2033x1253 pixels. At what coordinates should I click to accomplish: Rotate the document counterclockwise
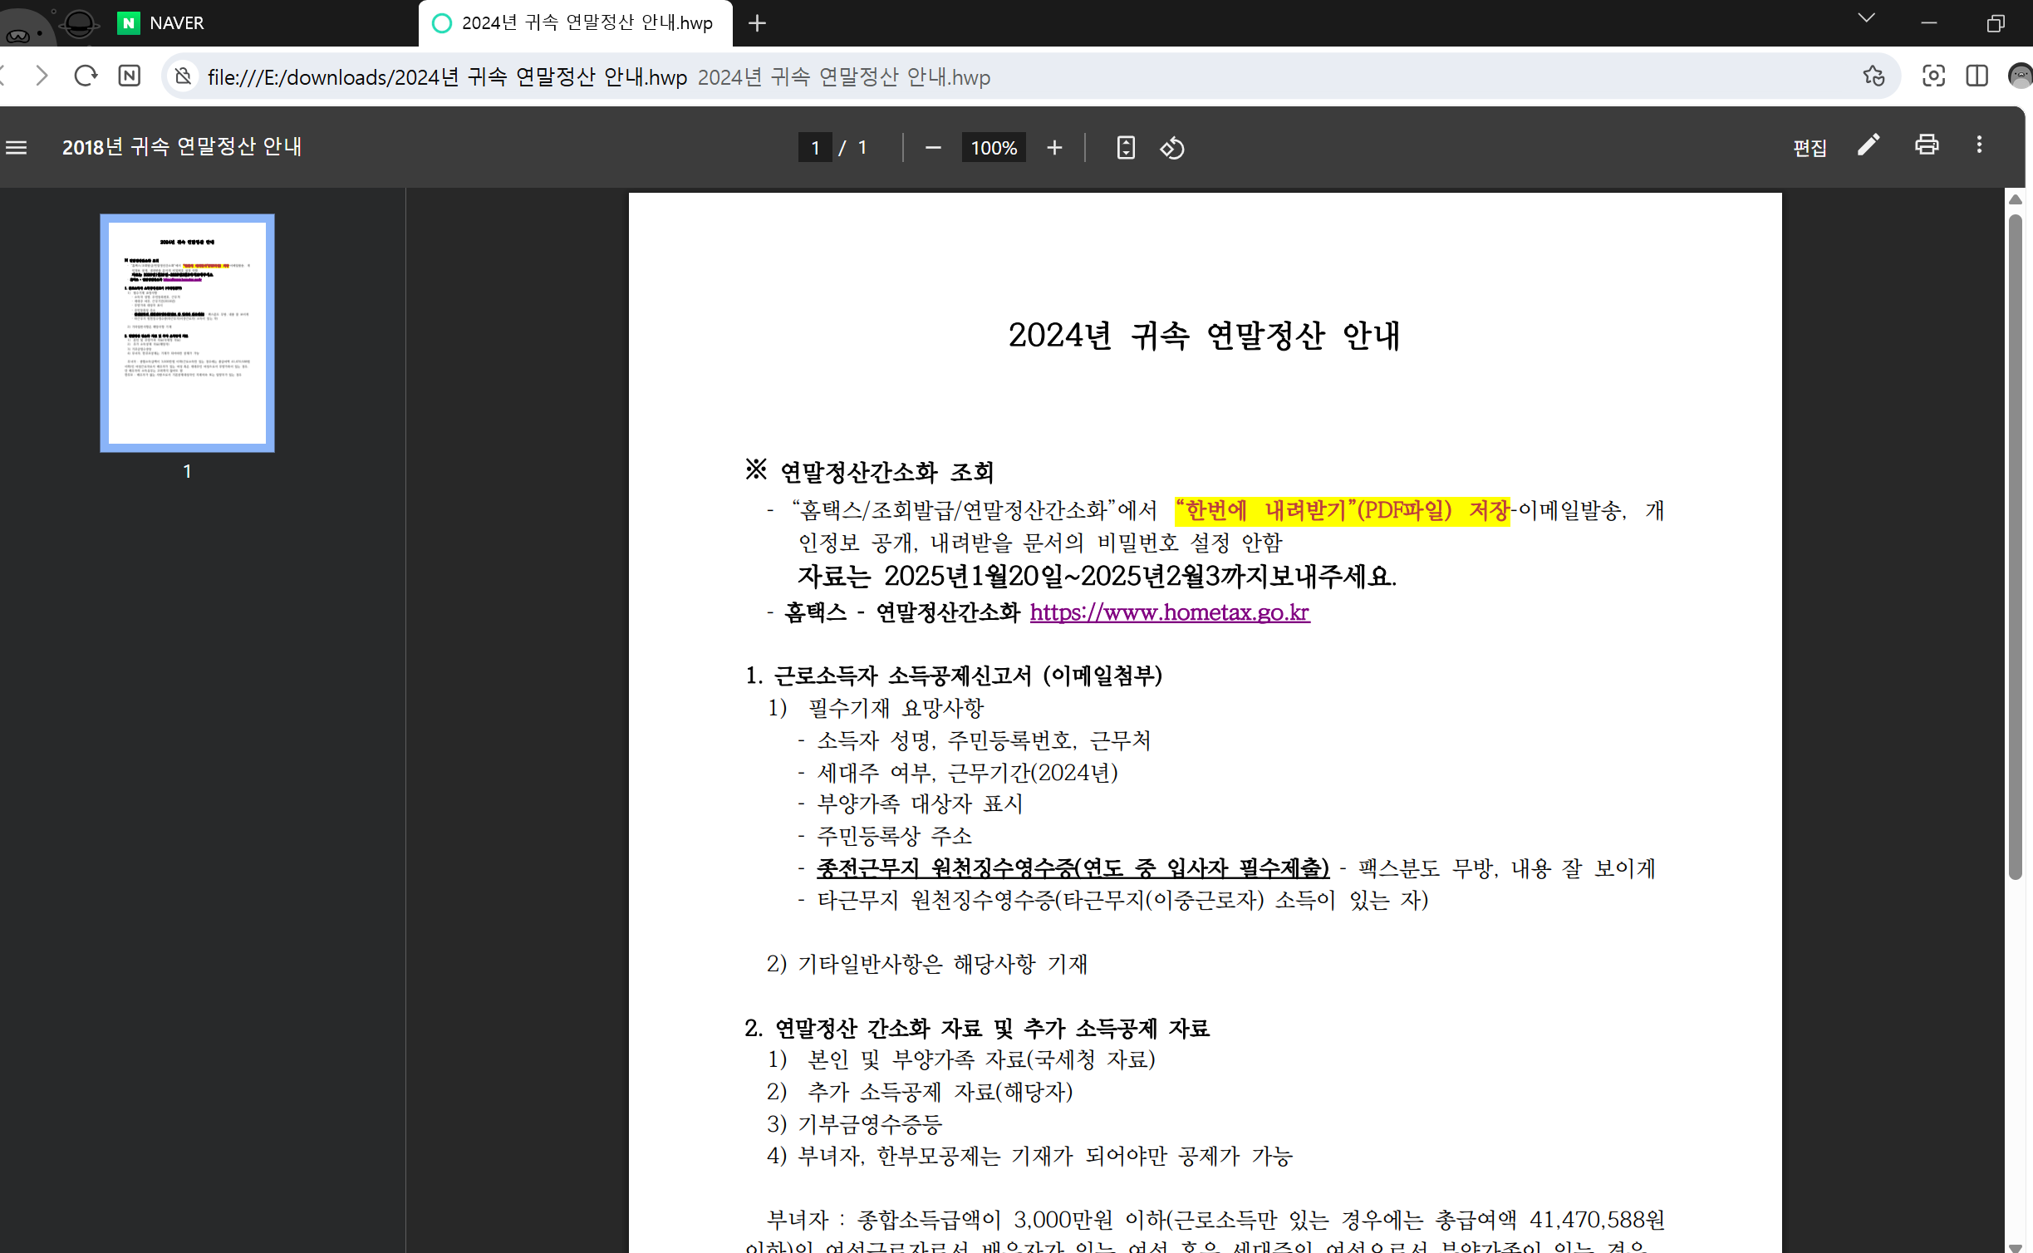coord(1171,148)
